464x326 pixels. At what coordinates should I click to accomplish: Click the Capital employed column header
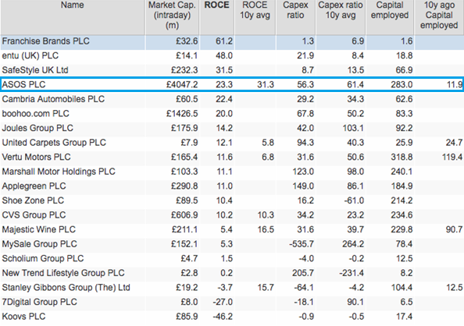click(390, 10)
